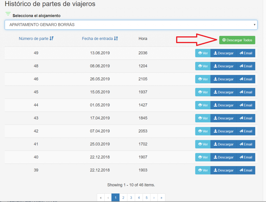Click Ver for parte number 45

(x=203, y=92)
